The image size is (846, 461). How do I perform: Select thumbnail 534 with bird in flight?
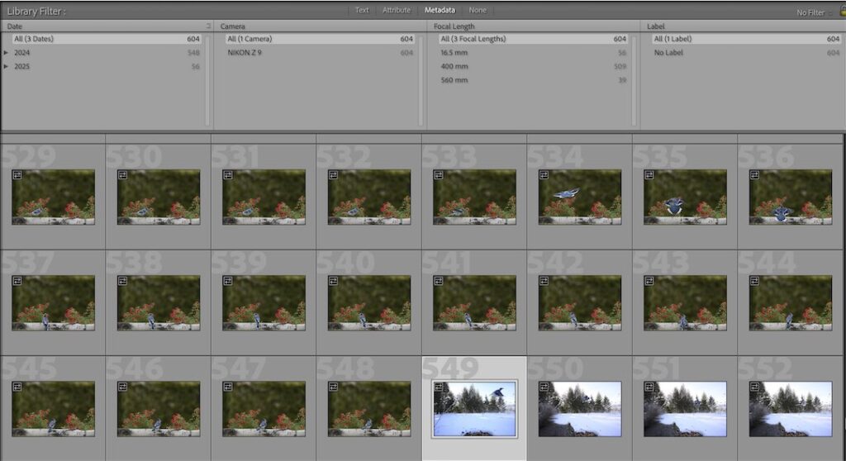pyautogui.click(x=579, y=197)
